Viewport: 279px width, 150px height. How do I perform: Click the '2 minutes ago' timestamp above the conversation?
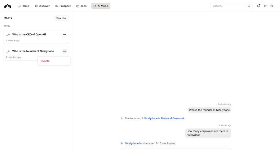[x=224, y=104]
